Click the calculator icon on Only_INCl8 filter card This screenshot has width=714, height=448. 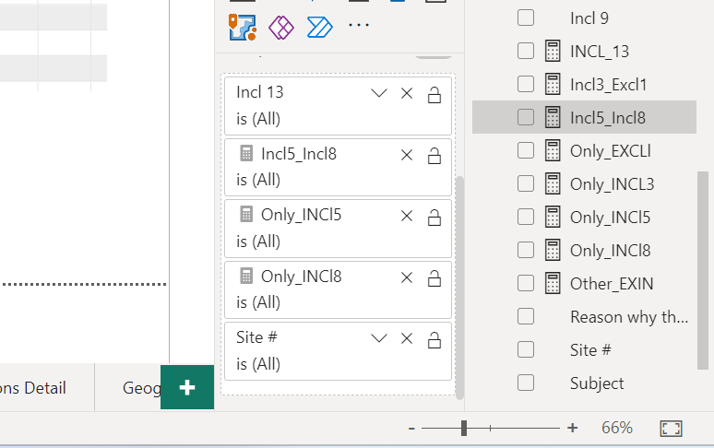click(246, 276)
